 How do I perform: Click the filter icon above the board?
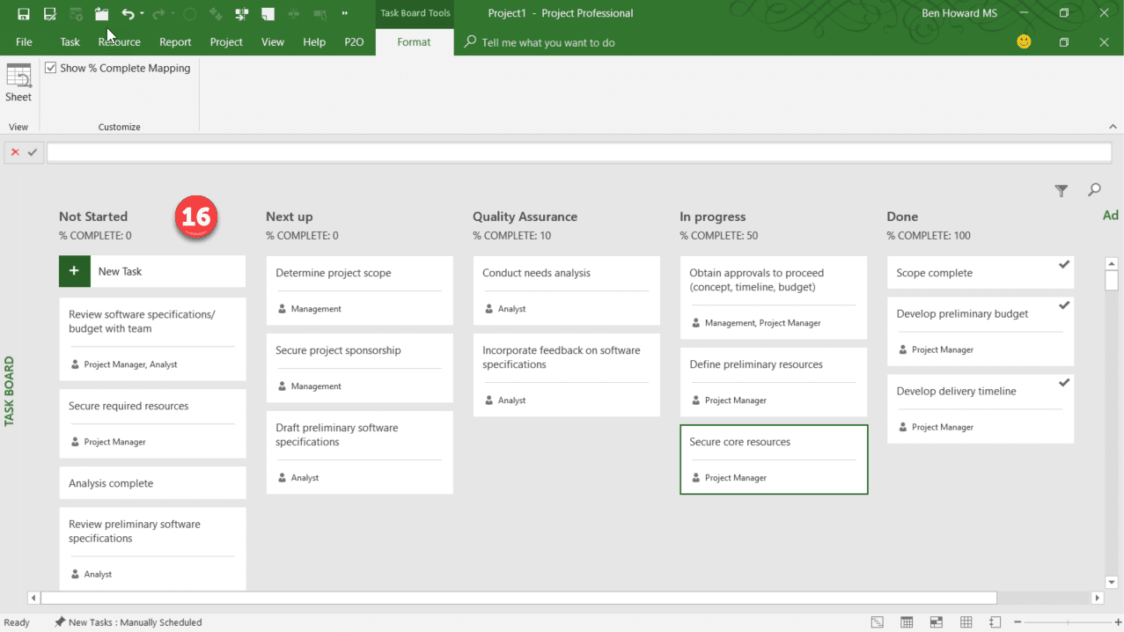point(1061,190)
